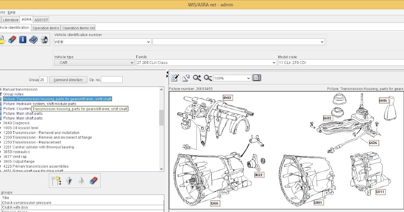The image size is (404, 212).
Task: Open the Operation items tab
Action: tap(46, 28)
